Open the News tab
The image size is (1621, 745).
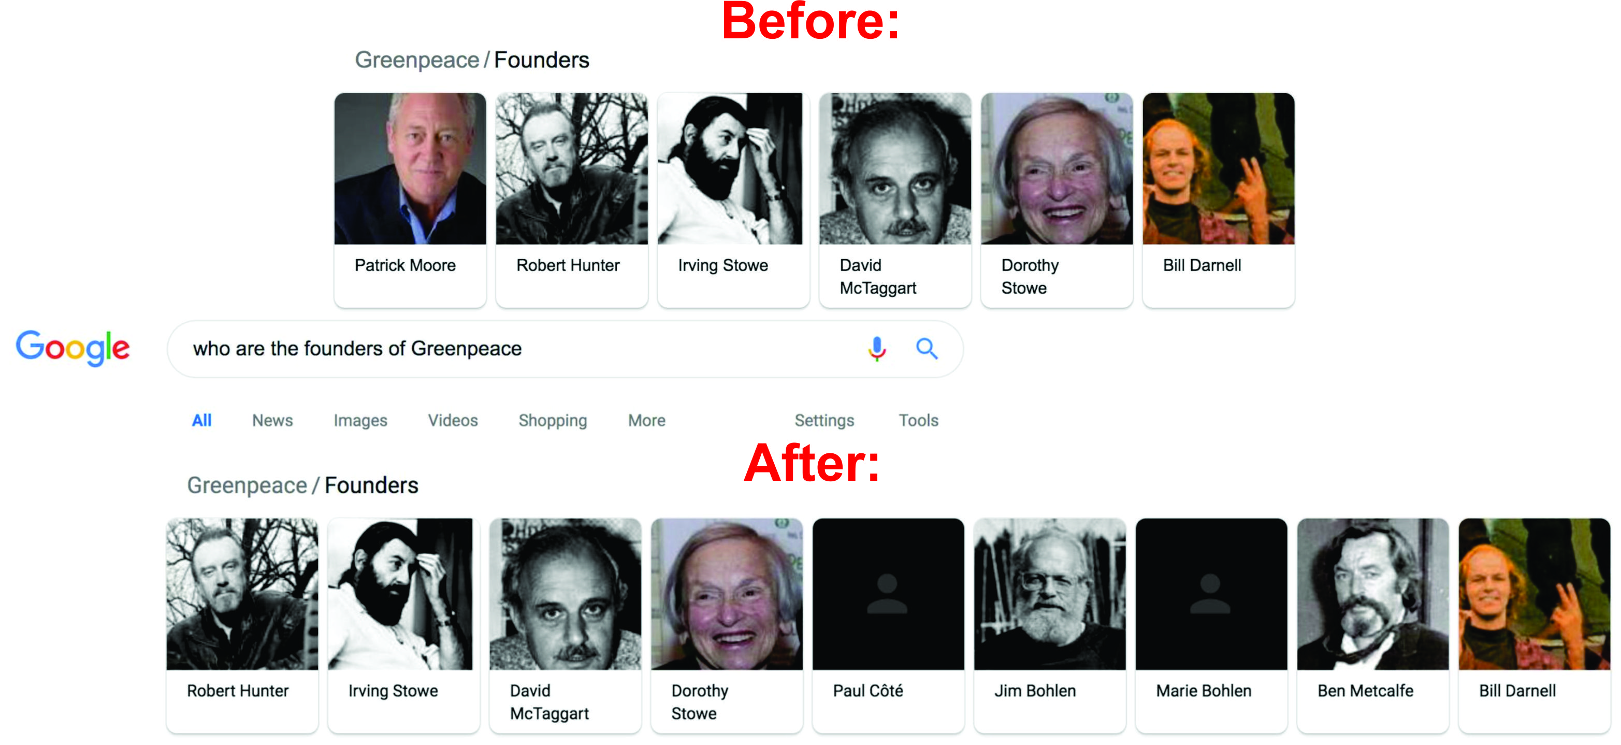click(x=272, y=420)
